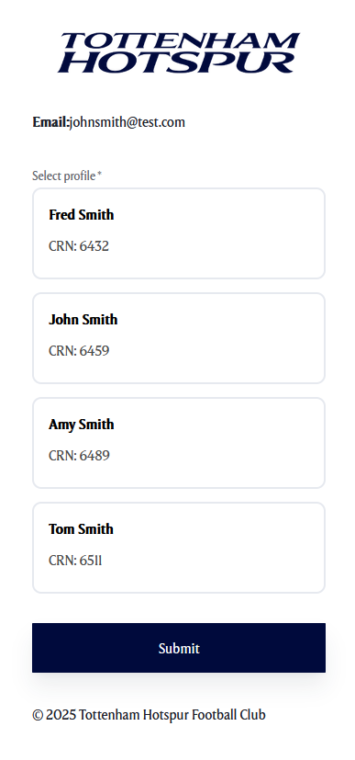Click the Select profile field label

point(64,176)
